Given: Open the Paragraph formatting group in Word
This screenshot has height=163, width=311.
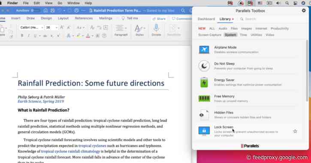Looking at the screenshot, I should click(121, 31).
